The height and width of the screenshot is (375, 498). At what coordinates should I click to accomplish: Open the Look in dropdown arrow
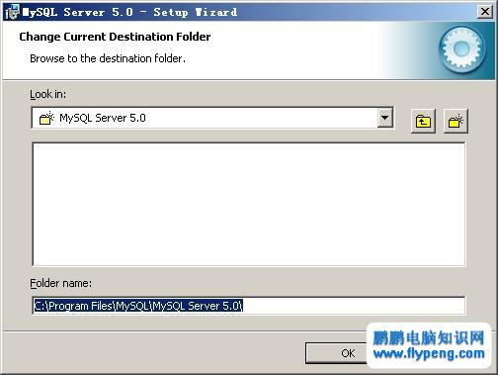click(x=384, y=118)
